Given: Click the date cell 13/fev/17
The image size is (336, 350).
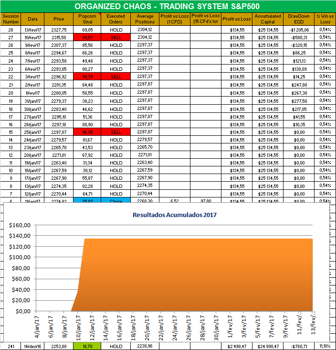Looking at the screenshot, I should 32,30.
